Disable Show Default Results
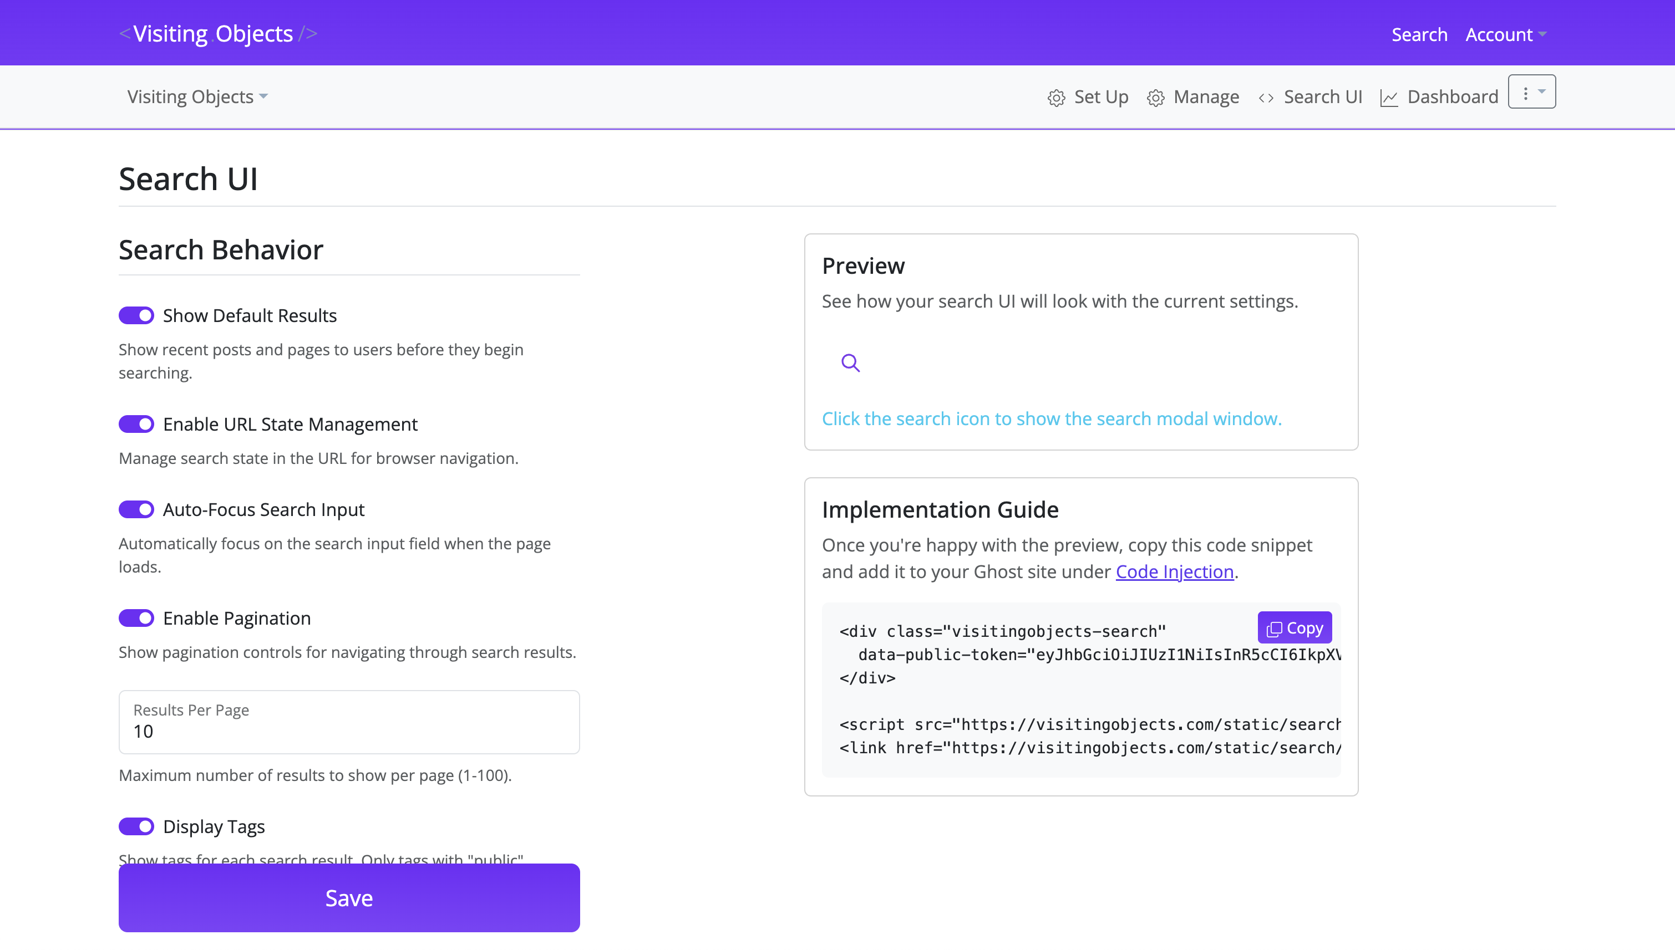Screen dimensions: 1675x950 136,315
